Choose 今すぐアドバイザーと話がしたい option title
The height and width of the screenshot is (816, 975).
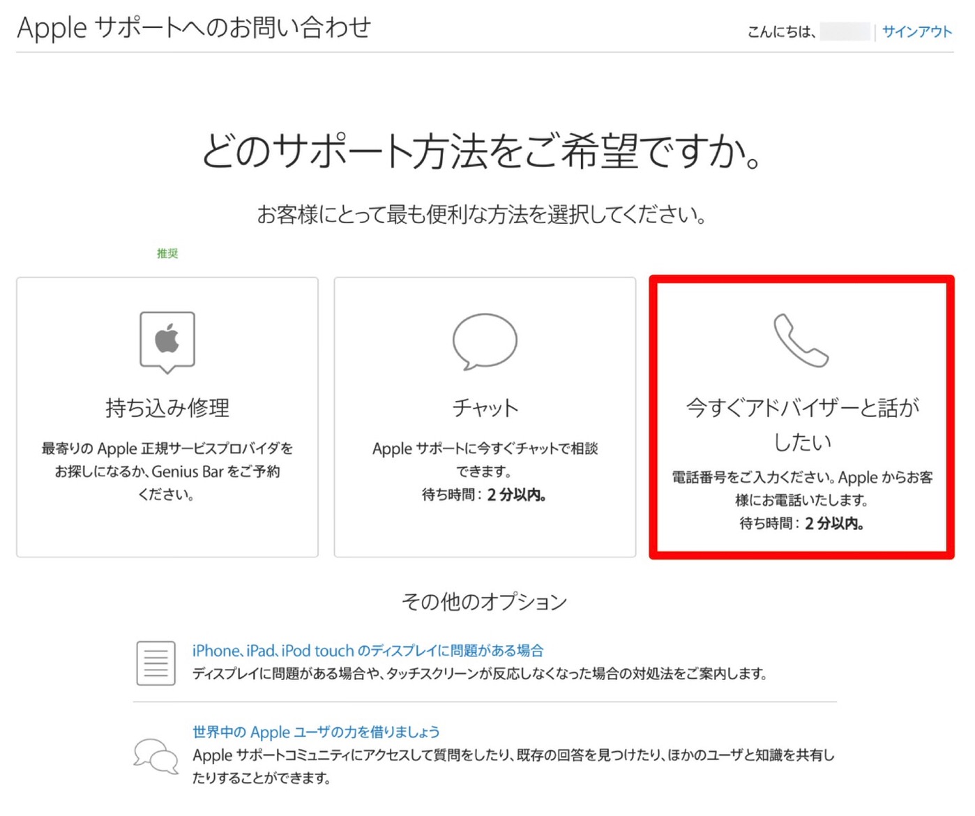point(802,424)
